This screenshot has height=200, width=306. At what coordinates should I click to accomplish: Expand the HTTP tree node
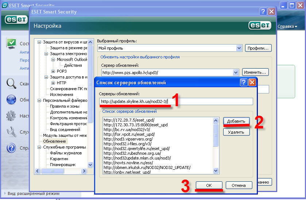(53, 83)
